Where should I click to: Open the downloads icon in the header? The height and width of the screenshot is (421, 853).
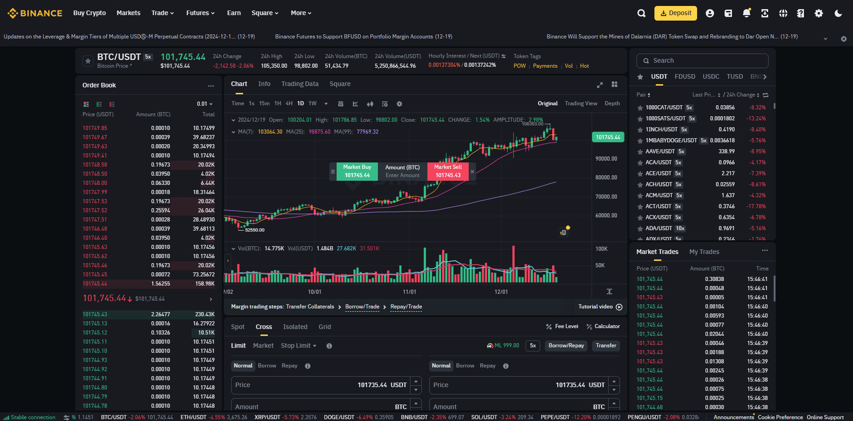765,13
